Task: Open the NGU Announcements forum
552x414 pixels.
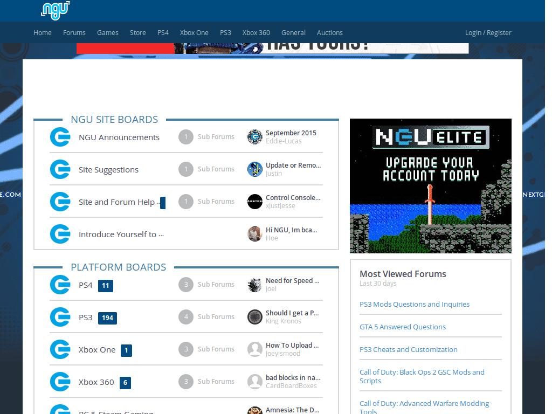Action: tap(119, 137)
